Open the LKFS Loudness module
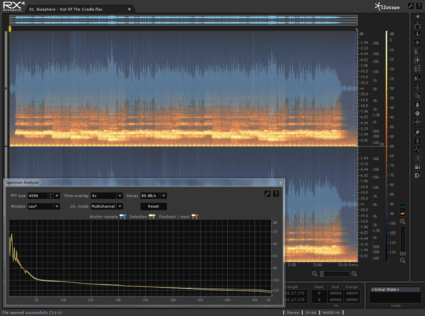 418,122
